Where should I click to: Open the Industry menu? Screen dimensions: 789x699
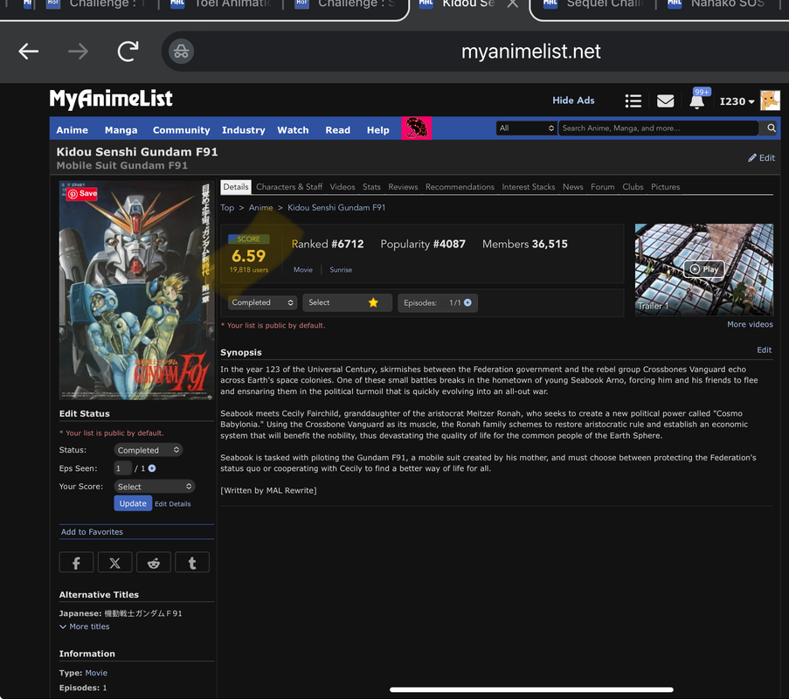[x=244, y=130]
